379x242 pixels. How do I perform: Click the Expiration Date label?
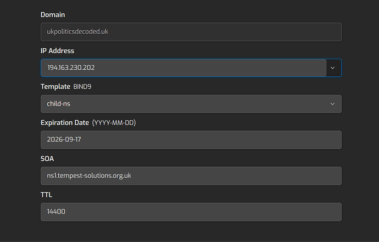click(65, 122)
